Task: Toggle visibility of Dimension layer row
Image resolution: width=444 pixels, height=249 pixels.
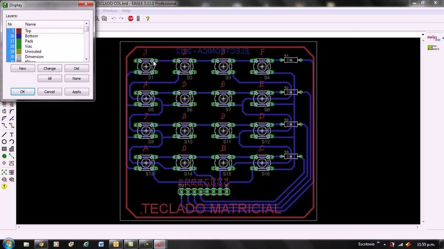Action: click(45, 57)
